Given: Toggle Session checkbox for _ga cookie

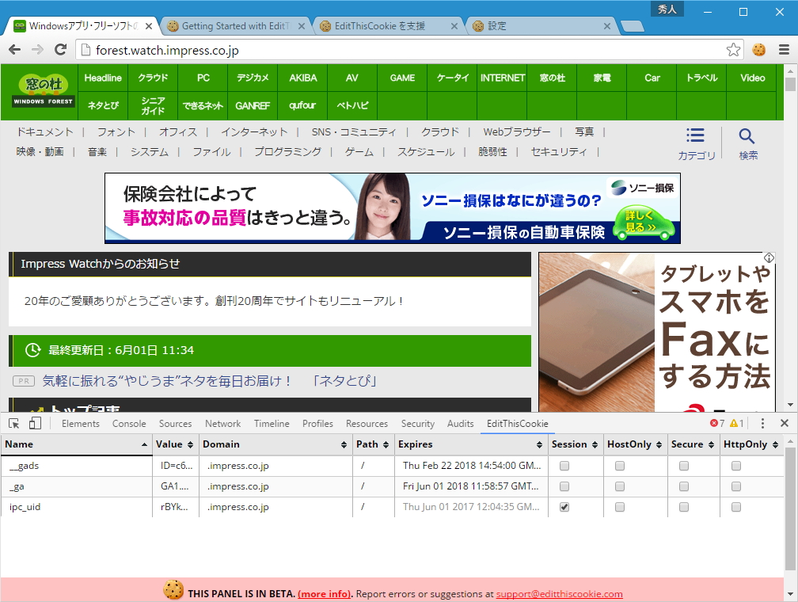Looking at the screenshot, I should coord(564,486).
